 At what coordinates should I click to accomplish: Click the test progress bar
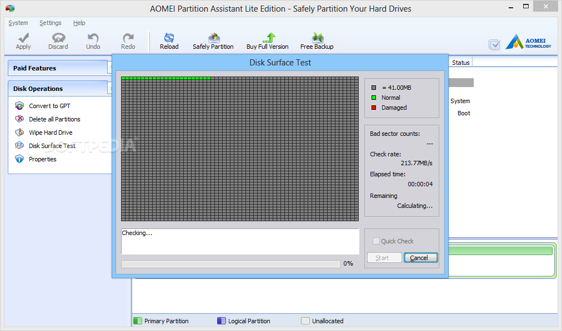click(x=231, y=264)
